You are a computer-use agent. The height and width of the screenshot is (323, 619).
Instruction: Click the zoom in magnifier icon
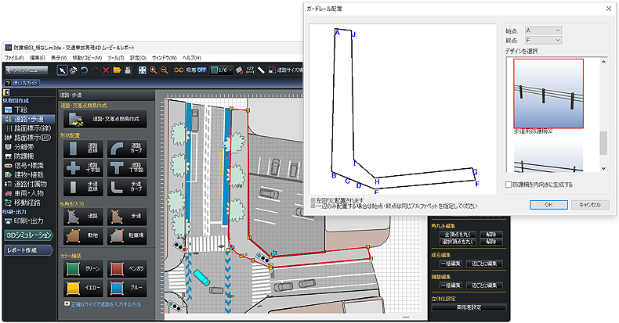154,70
